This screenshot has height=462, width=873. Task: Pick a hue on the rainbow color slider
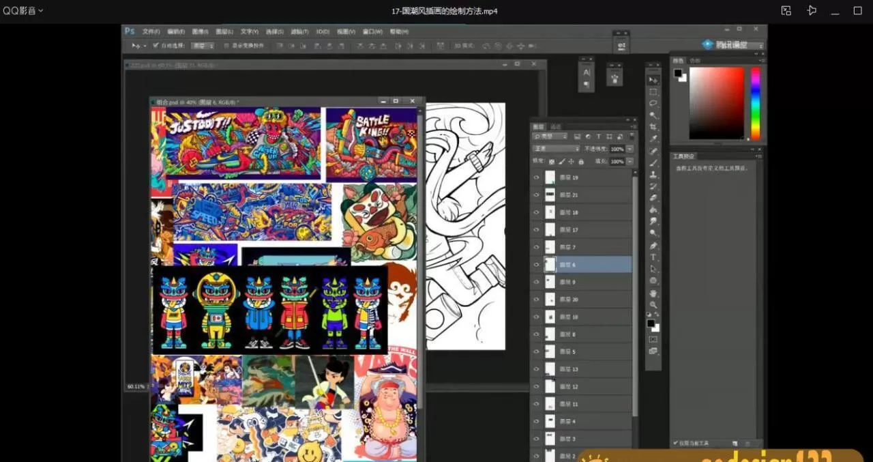click(756, 102)
